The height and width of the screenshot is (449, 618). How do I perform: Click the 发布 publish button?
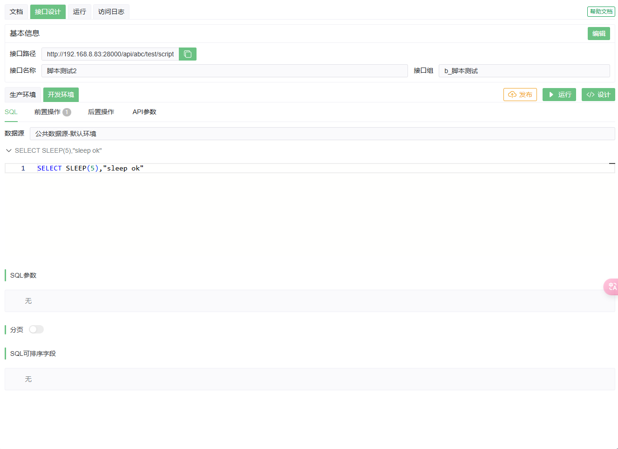[x=520, y=95]
